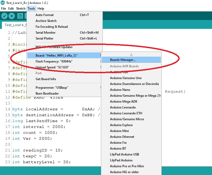Choose Auto Format from Tools menu
The width and height of the screenshot is (212, 175).
pyautogui.click(x=65, y=15)
